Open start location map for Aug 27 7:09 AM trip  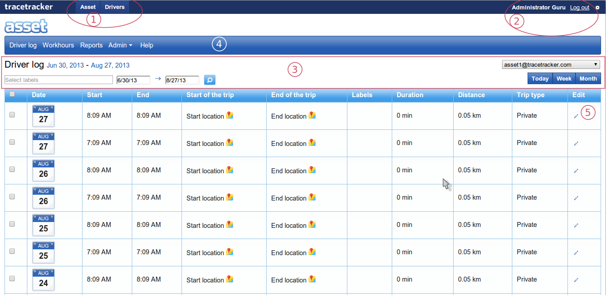point(229,142)
